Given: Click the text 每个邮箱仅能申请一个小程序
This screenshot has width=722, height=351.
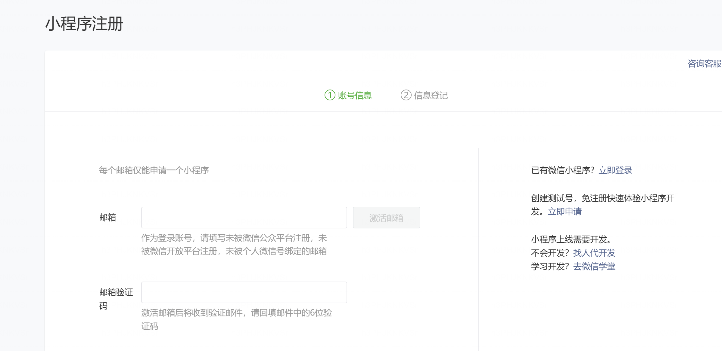Looking at the screenshot, I should 154,170.
